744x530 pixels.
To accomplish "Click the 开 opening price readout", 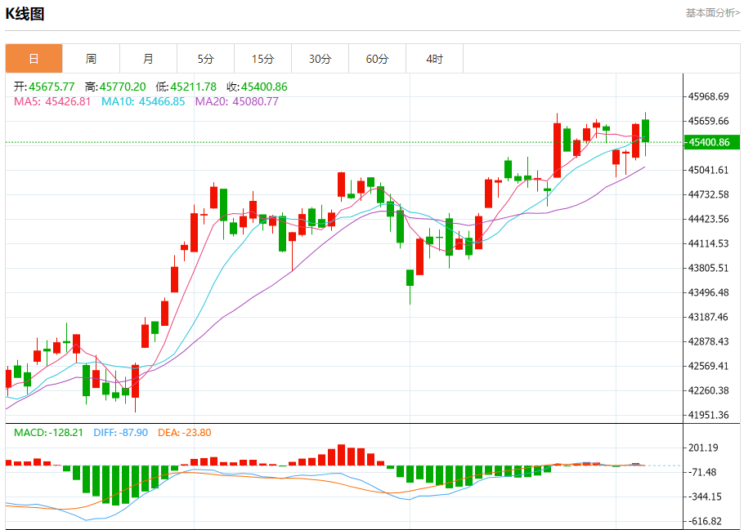I will [x=44, y=87].
